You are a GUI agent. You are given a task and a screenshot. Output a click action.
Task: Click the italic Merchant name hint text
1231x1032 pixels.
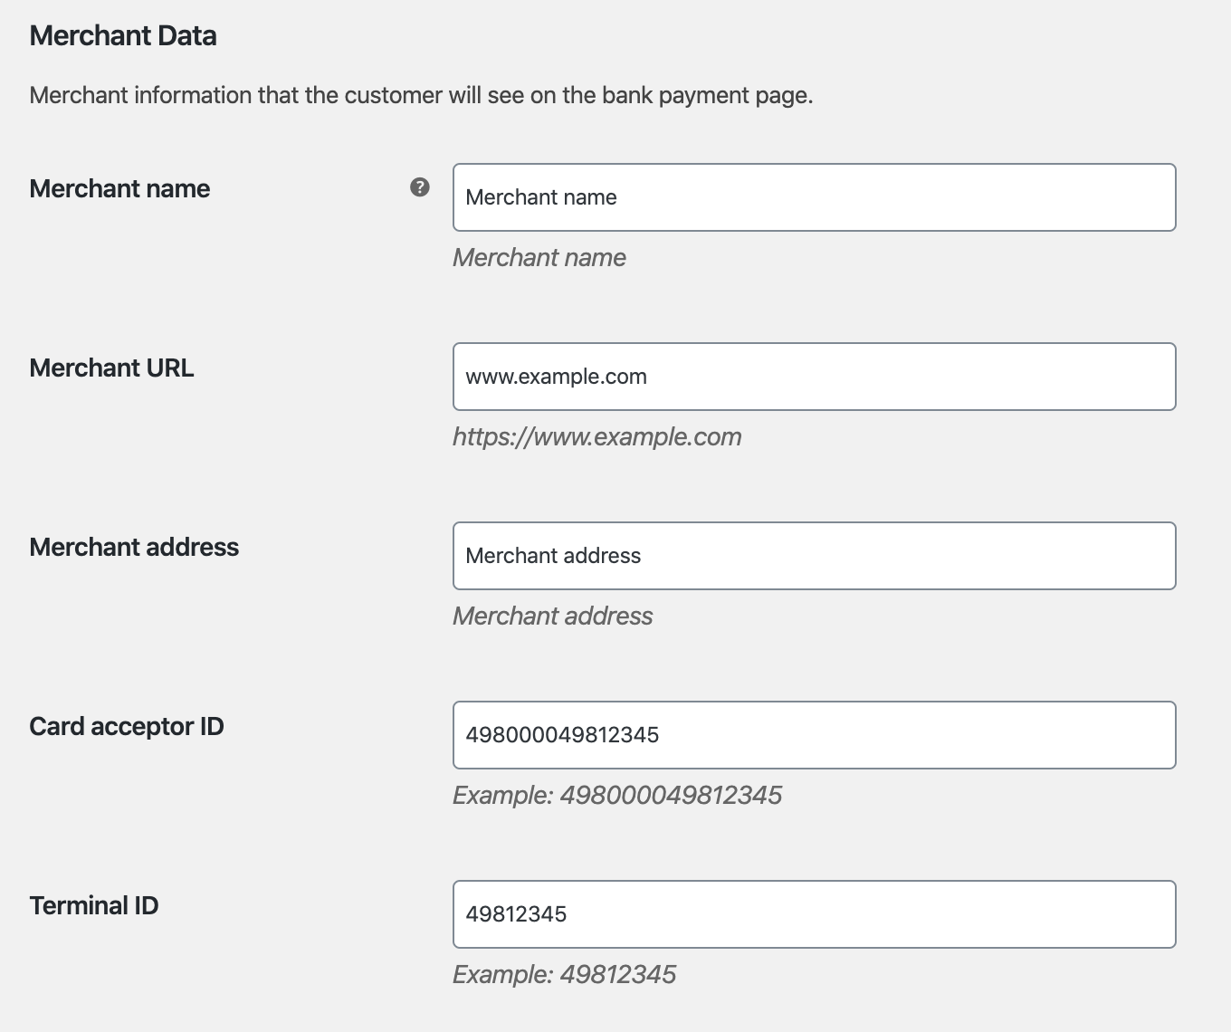[x=539, y=257]
